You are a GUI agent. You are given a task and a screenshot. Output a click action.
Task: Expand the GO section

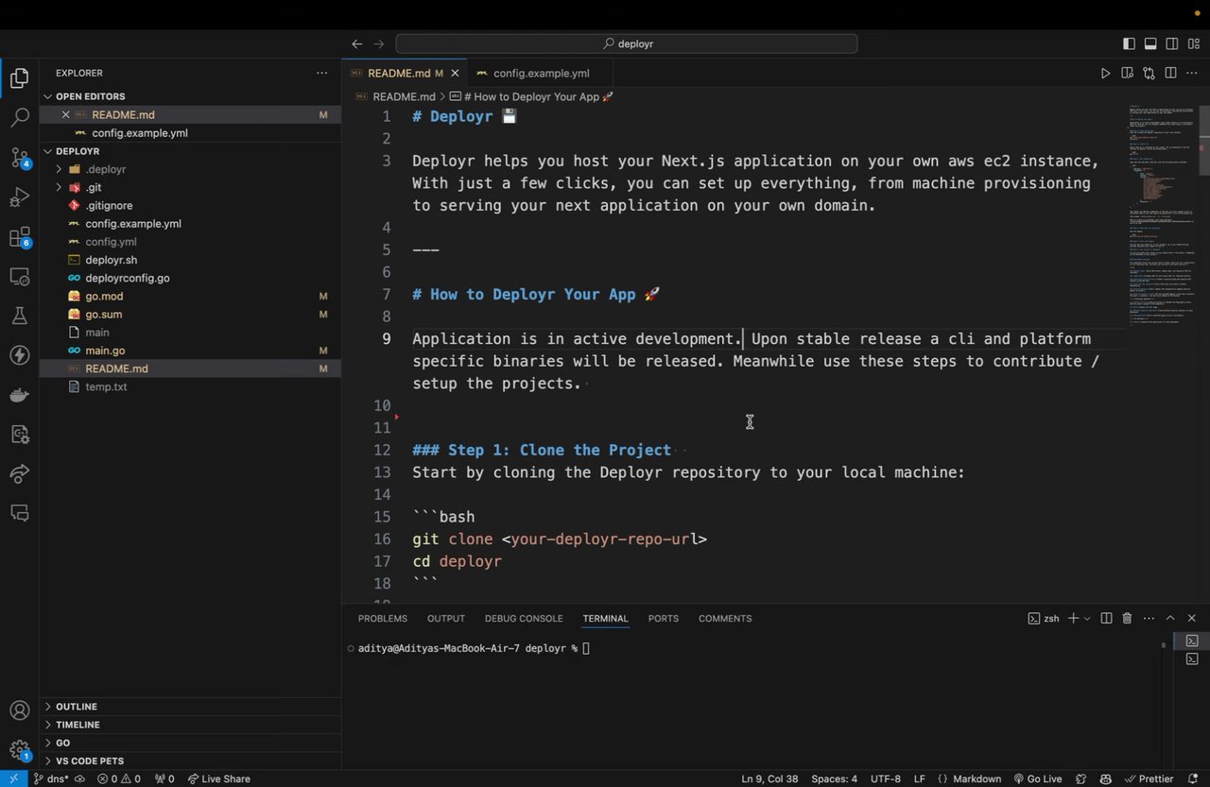pos(48,743)
